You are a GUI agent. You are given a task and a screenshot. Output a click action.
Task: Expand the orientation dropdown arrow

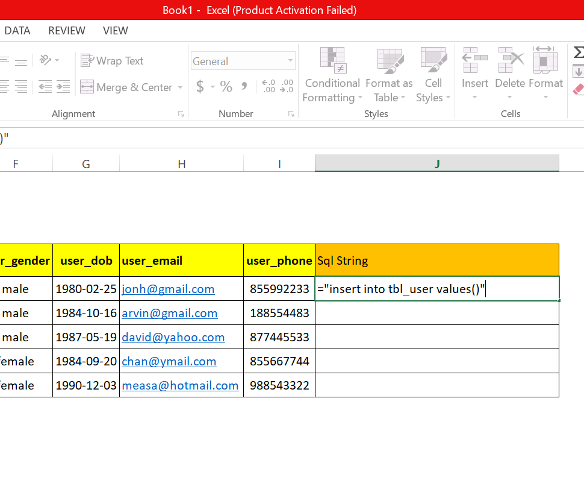(x=57, y=60)
